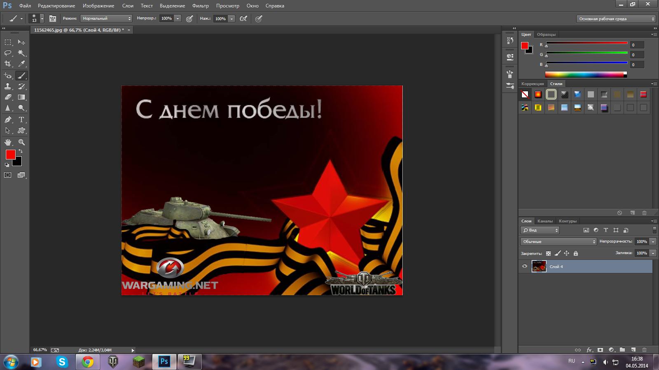
Task: Select the Hand tool
Action: 8,142
